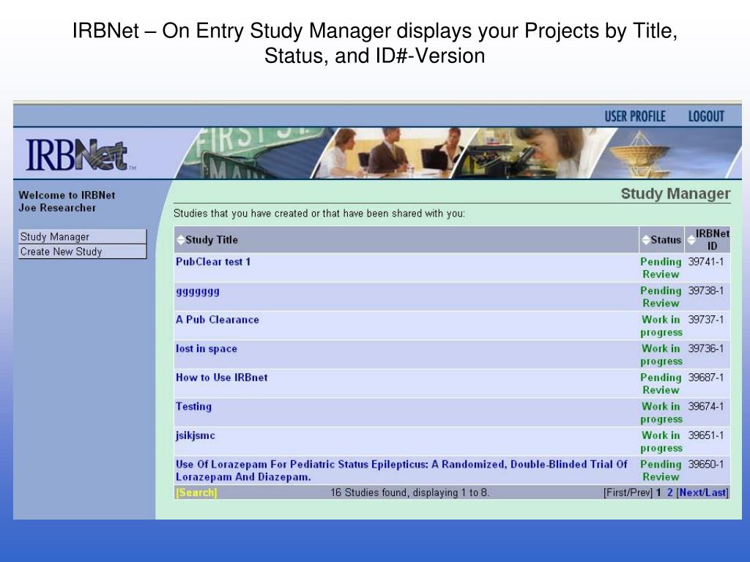Click LOGOUT in the top bar
750x562 pixels.
(x=706, y=116)
